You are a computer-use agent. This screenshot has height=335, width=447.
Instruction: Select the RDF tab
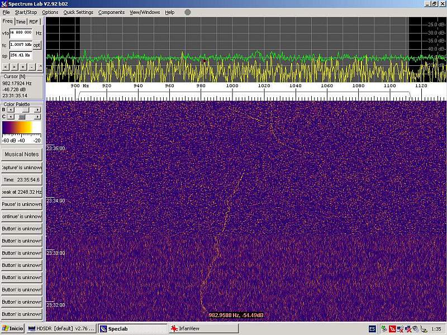pos(34,22)
